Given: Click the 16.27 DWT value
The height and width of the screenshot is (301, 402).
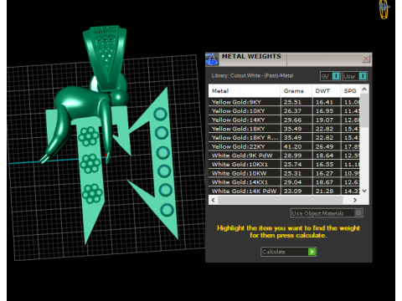Looking at the screenshot, I should [324, 173].
